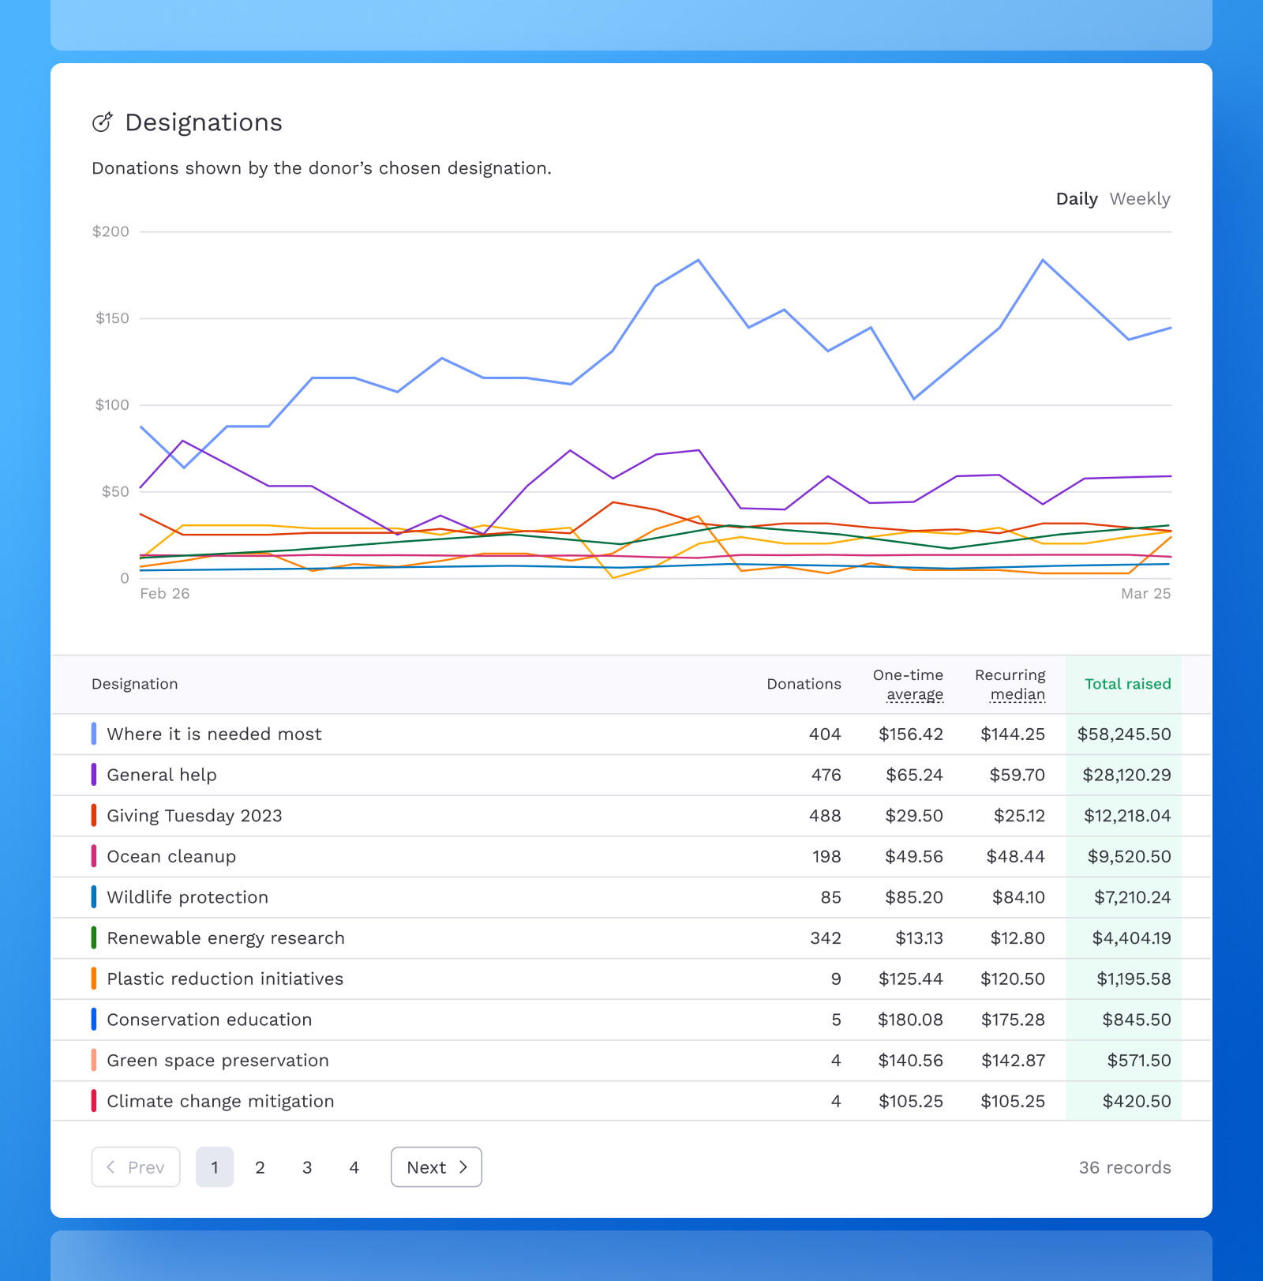1263x1281 pixels.
Task: Go to page 2
Action: (260, 1167)
